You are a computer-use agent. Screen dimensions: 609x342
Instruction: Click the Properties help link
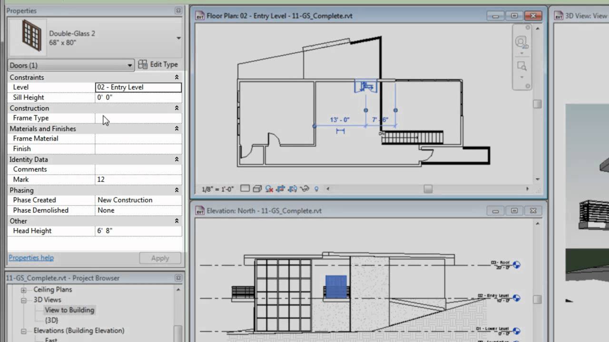point(31,257)
